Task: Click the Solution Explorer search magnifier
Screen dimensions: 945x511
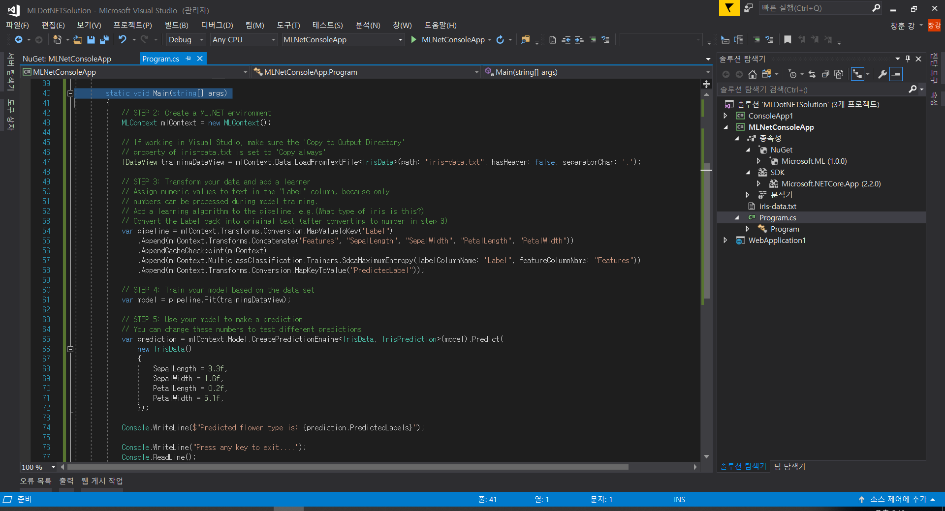Action: coord(913,89)
